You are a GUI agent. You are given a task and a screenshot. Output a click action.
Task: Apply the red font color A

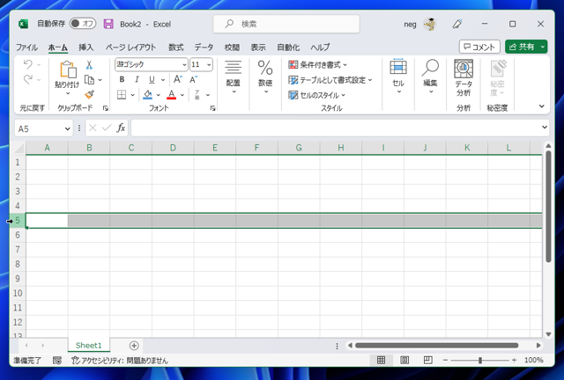pos(172,94)
